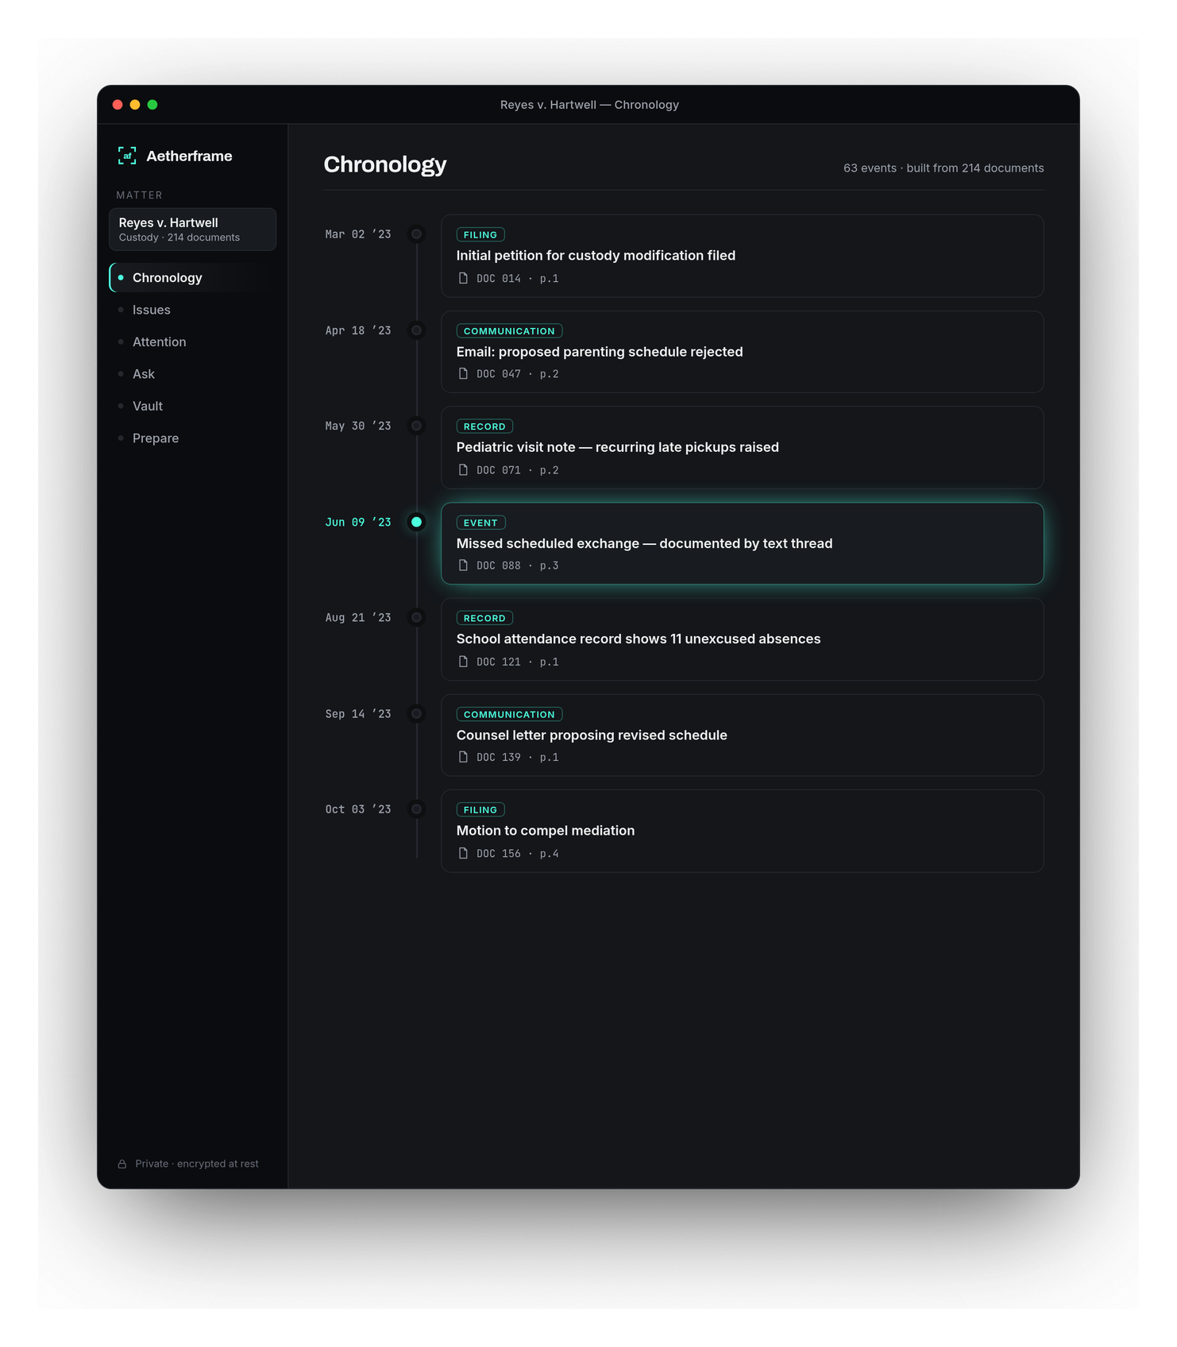Image resolution: width=1177 pixels, height=1347 pixels.
Task: Select the May 30 '23 timeline marker
Action: pyautogui.click(x=416, y=426)
